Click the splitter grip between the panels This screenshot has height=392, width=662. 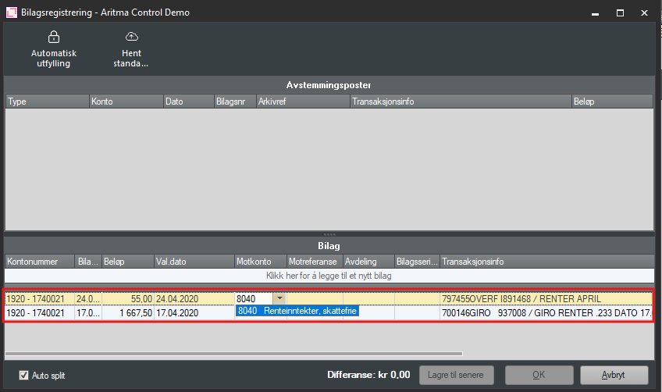329,234
